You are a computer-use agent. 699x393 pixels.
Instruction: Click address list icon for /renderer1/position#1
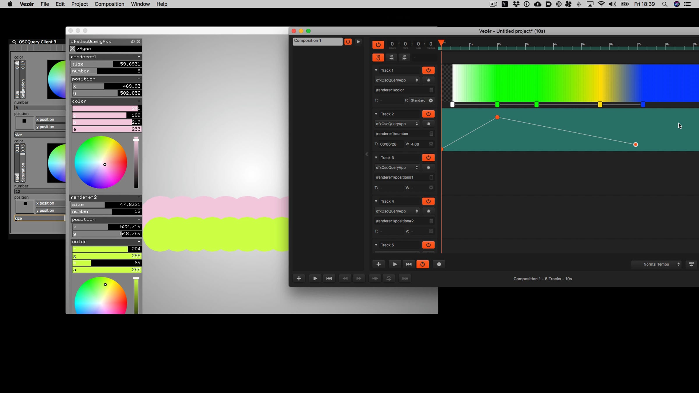tap(431, 177)
